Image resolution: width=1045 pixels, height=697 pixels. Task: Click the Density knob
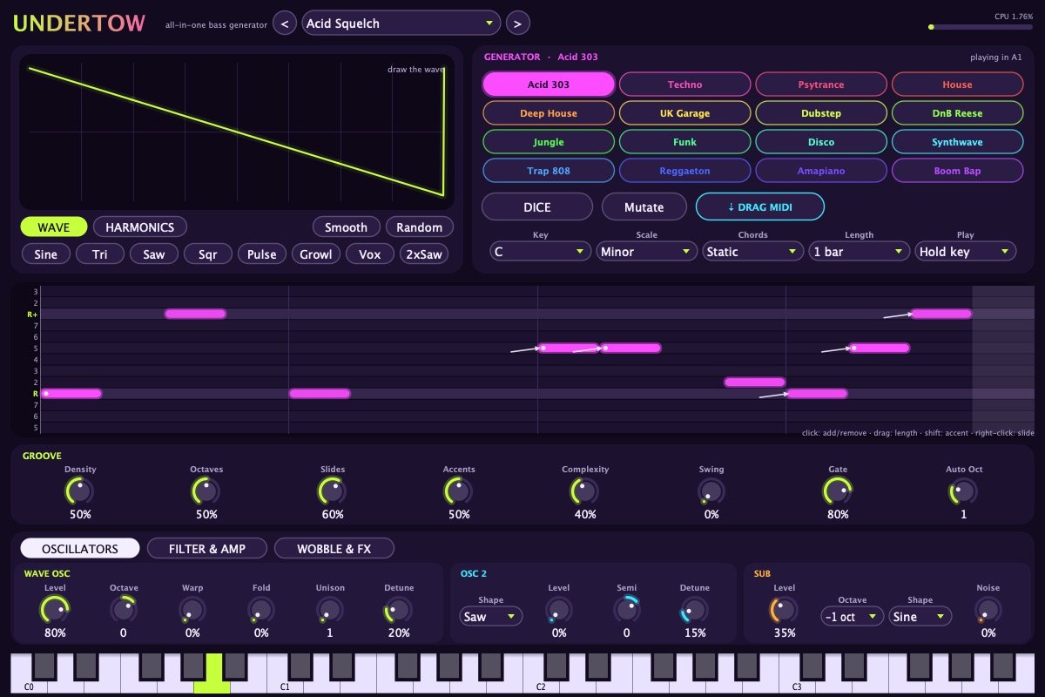80,492
